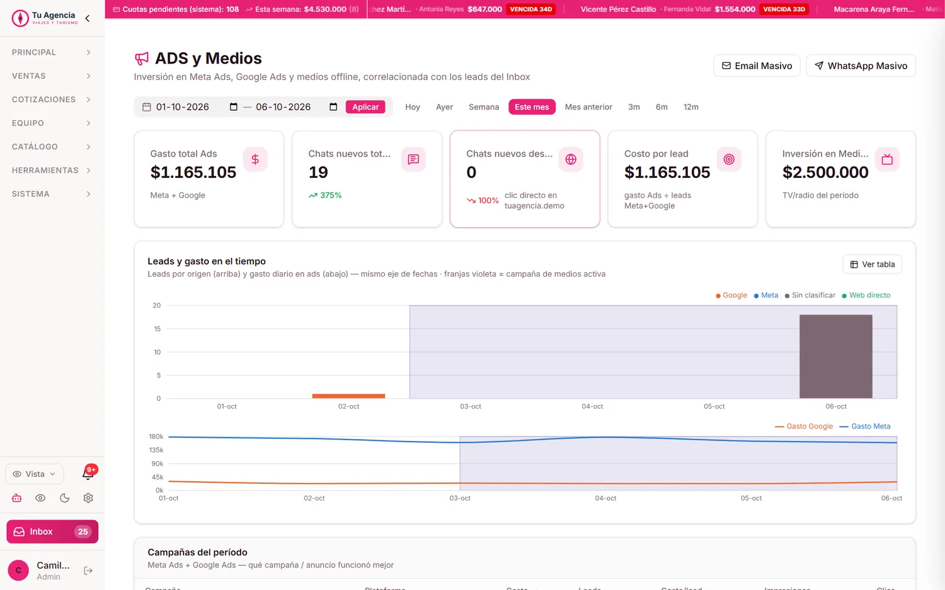Click the target icon on Costo por lead
This screenshot has width=945, height=590.
click(729, 159)
